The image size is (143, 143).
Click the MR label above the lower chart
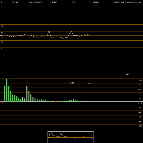tap(128, 74)
